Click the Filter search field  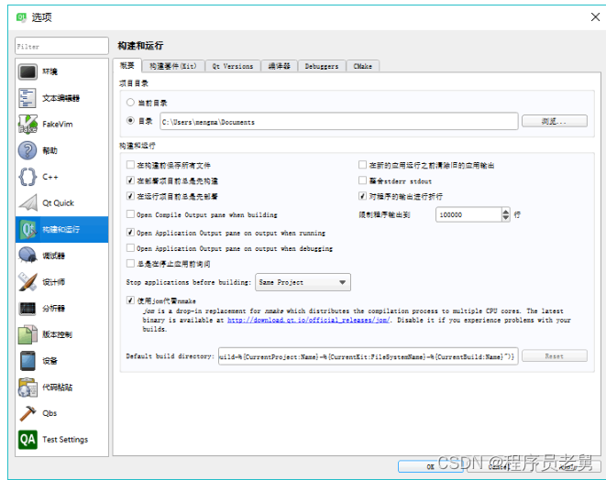pyautogui.click(x=61, y=47)
